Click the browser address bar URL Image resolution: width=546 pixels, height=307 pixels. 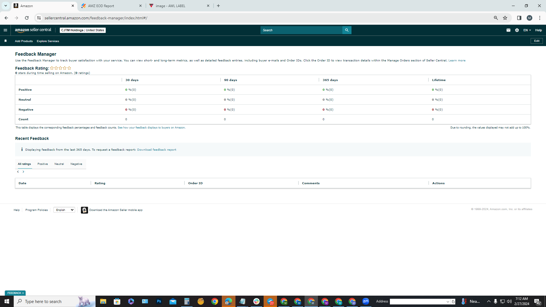[96, 18]
